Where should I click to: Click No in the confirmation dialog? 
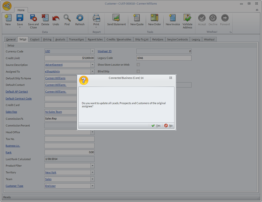point(168,126)
